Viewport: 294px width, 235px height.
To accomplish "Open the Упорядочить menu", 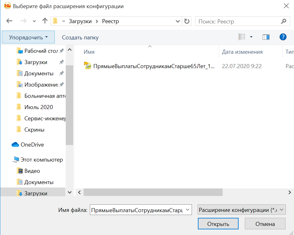I will (28, 37).
